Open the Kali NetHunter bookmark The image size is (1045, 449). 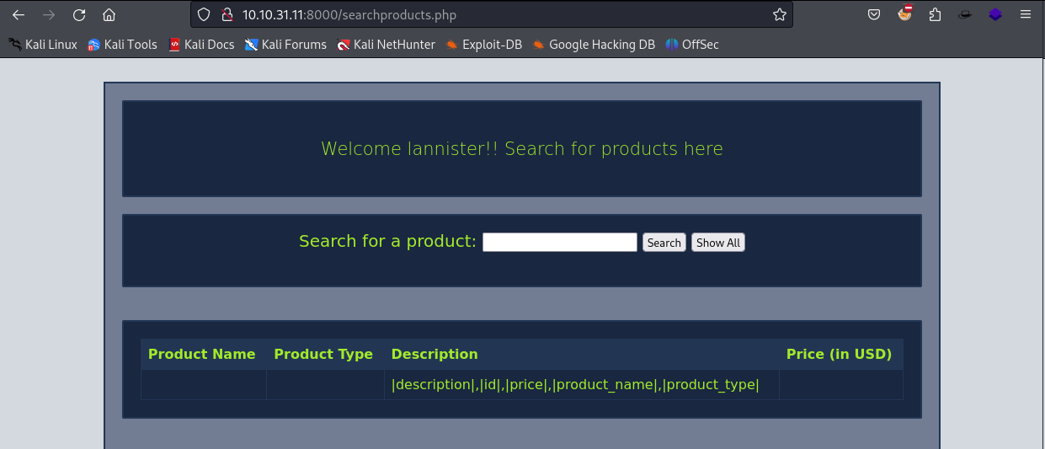click(x=386, y=45)
